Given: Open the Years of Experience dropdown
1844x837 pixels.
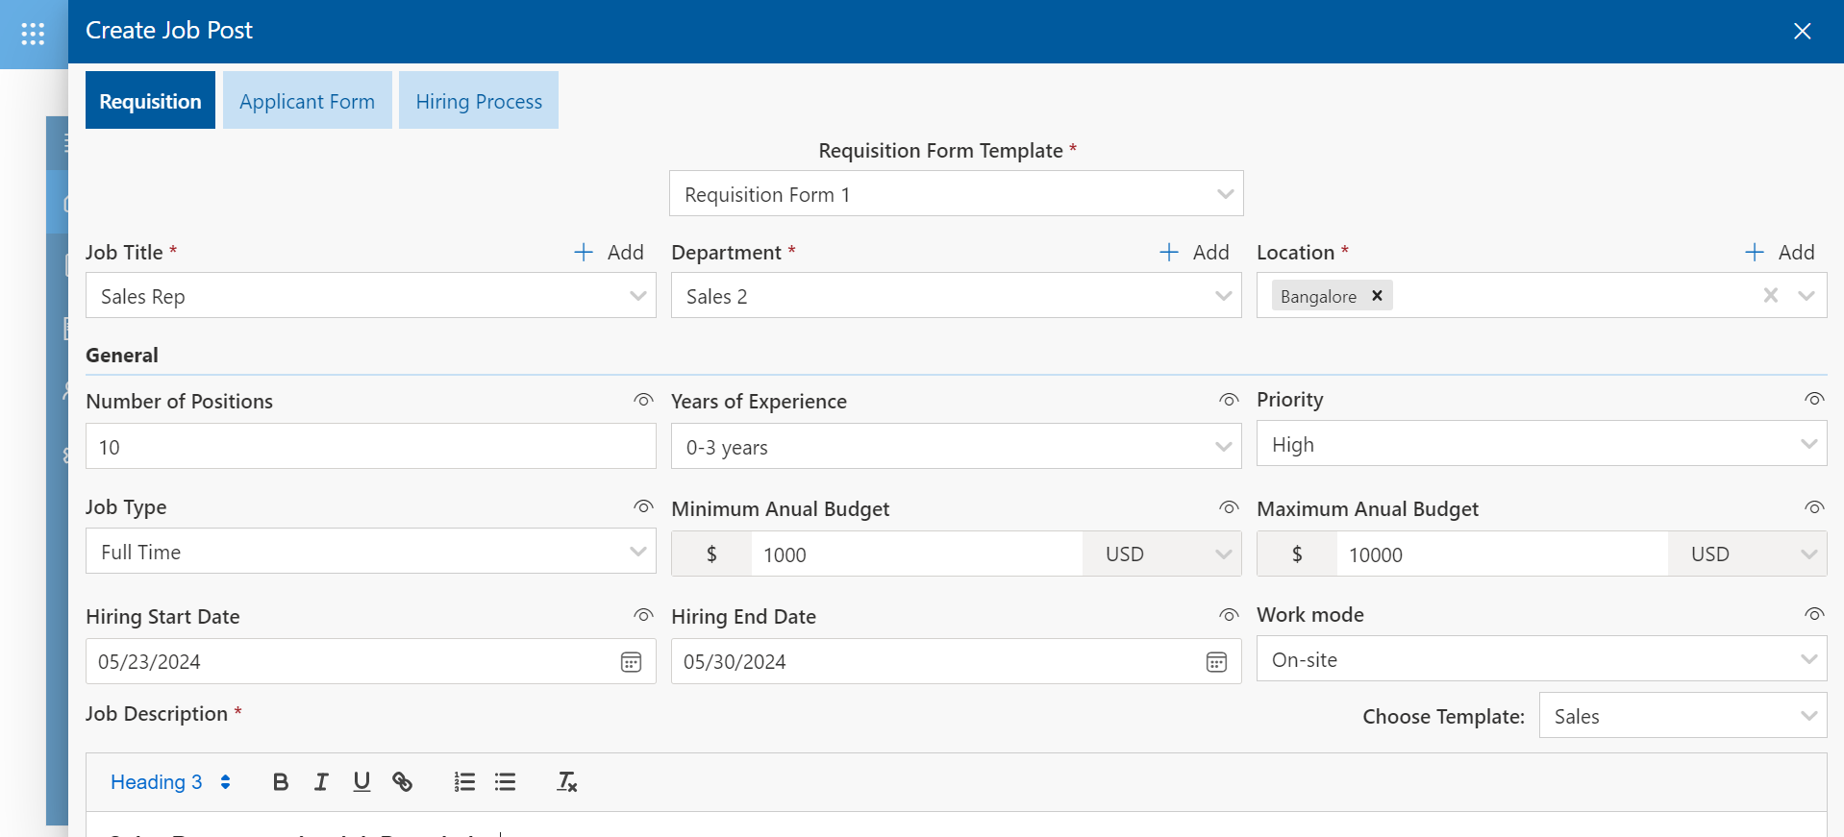Looking at the screenshot, I should pos(956,447).
